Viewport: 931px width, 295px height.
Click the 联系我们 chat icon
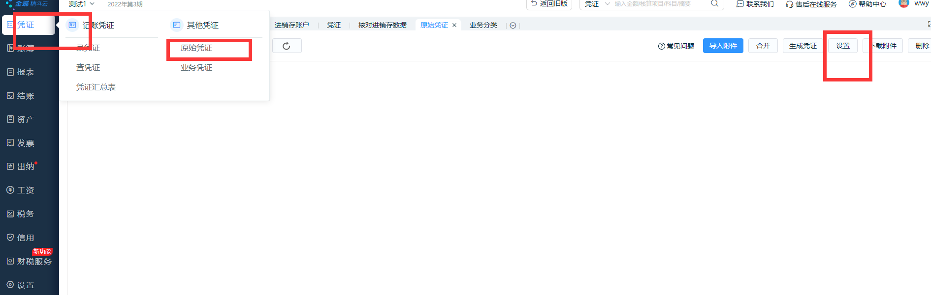point(740,4)
